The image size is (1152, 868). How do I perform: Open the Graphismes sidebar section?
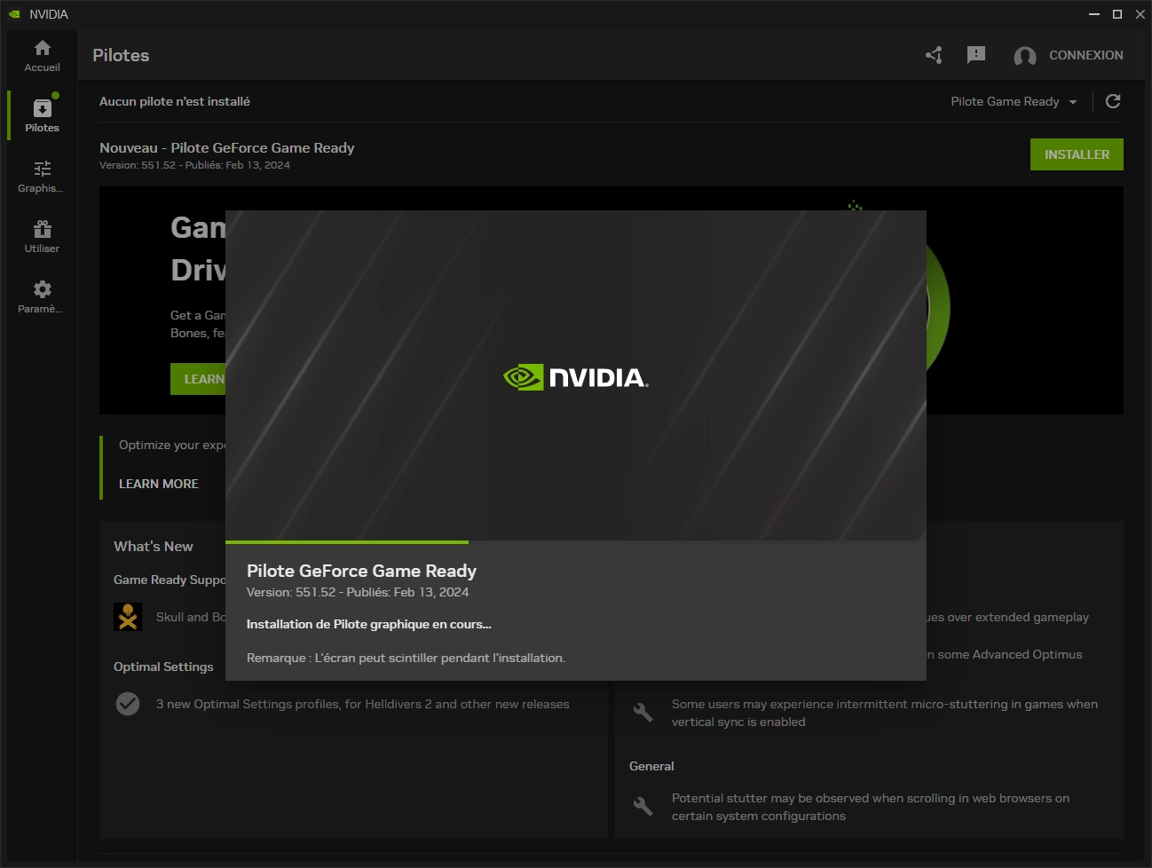pyautogui.click(x=42, y=176)
